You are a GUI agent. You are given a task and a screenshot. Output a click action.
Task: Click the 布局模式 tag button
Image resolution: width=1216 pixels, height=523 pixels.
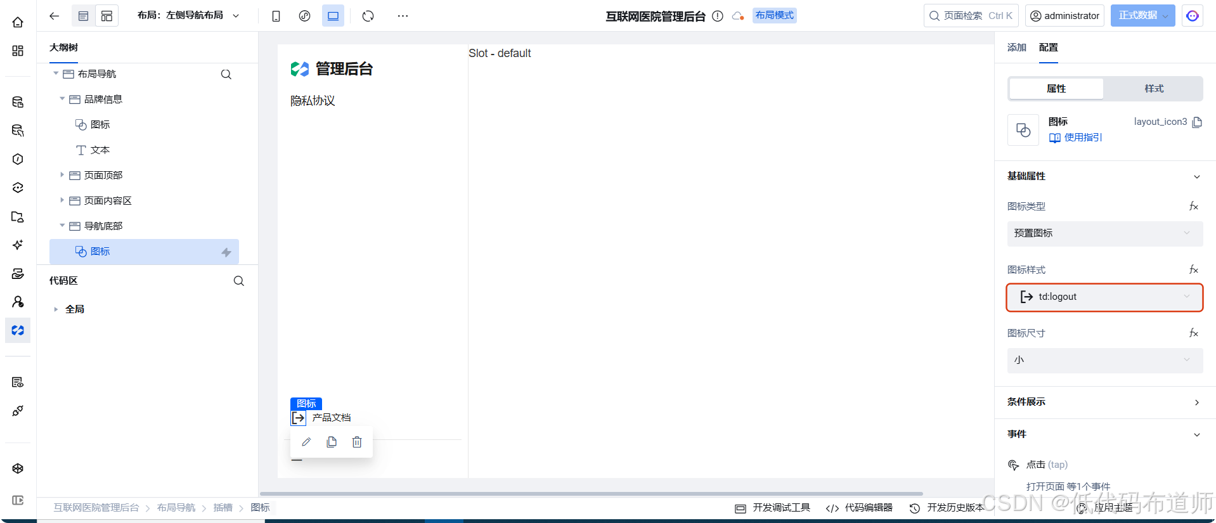775,15
